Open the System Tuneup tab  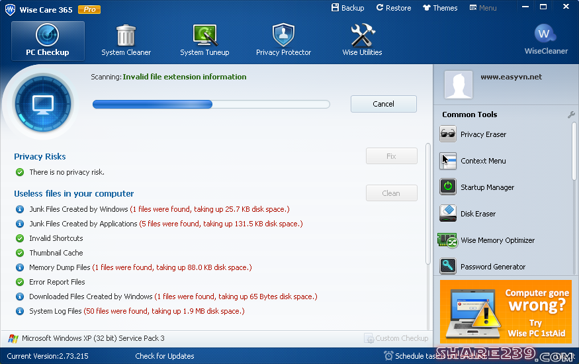pyautogui.click(x=204, y=40)
